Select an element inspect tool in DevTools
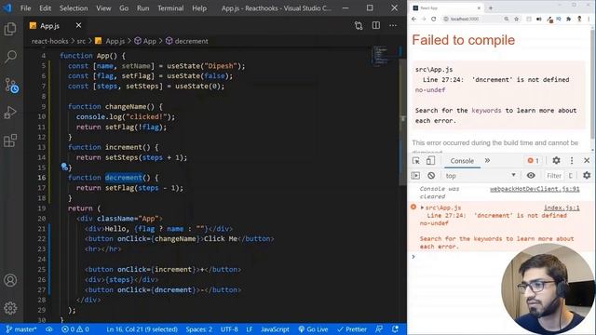 416,161
